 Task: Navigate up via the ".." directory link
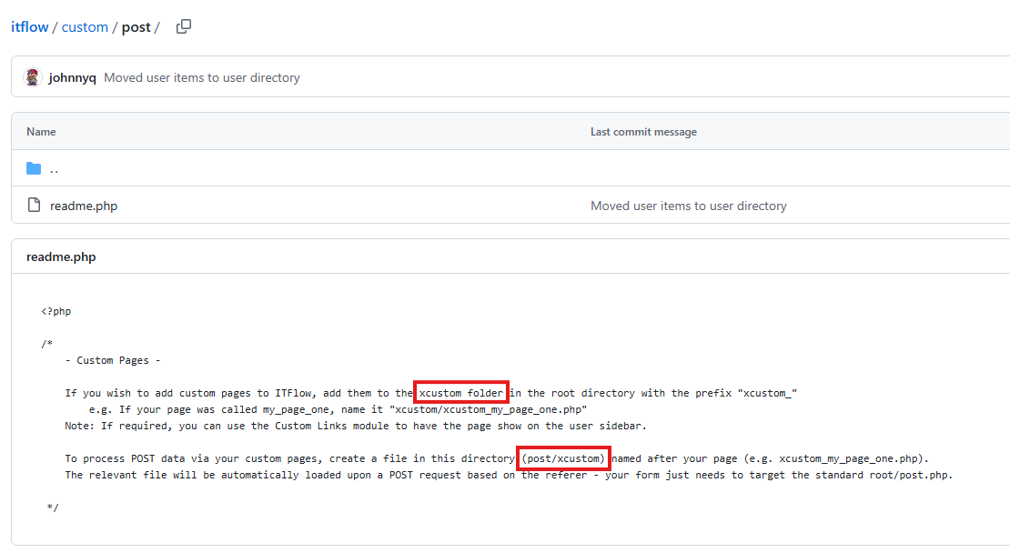tap(55, 169)
